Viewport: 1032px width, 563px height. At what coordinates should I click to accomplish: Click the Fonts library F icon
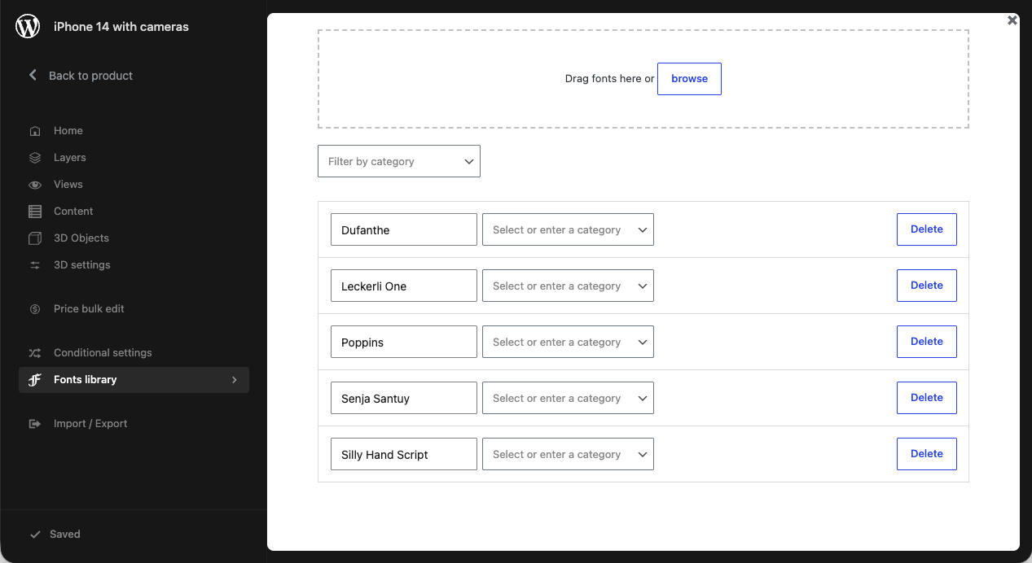(x=35, y=380)
